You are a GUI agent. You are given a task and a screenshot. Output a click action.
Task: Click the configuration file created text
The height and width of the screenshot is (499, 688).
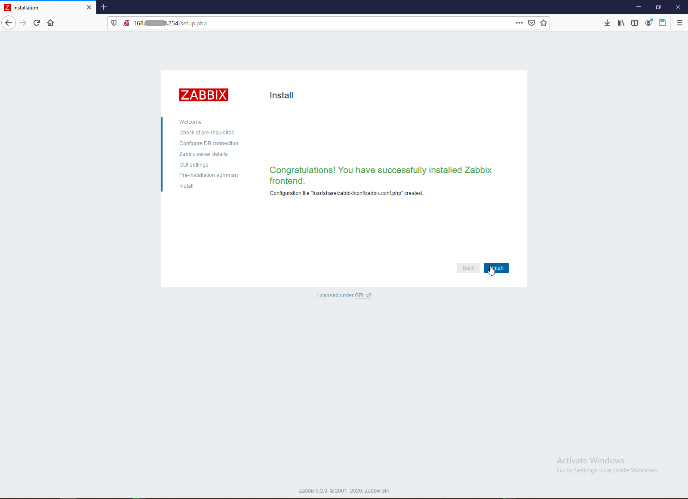click(x=346, y=193)
